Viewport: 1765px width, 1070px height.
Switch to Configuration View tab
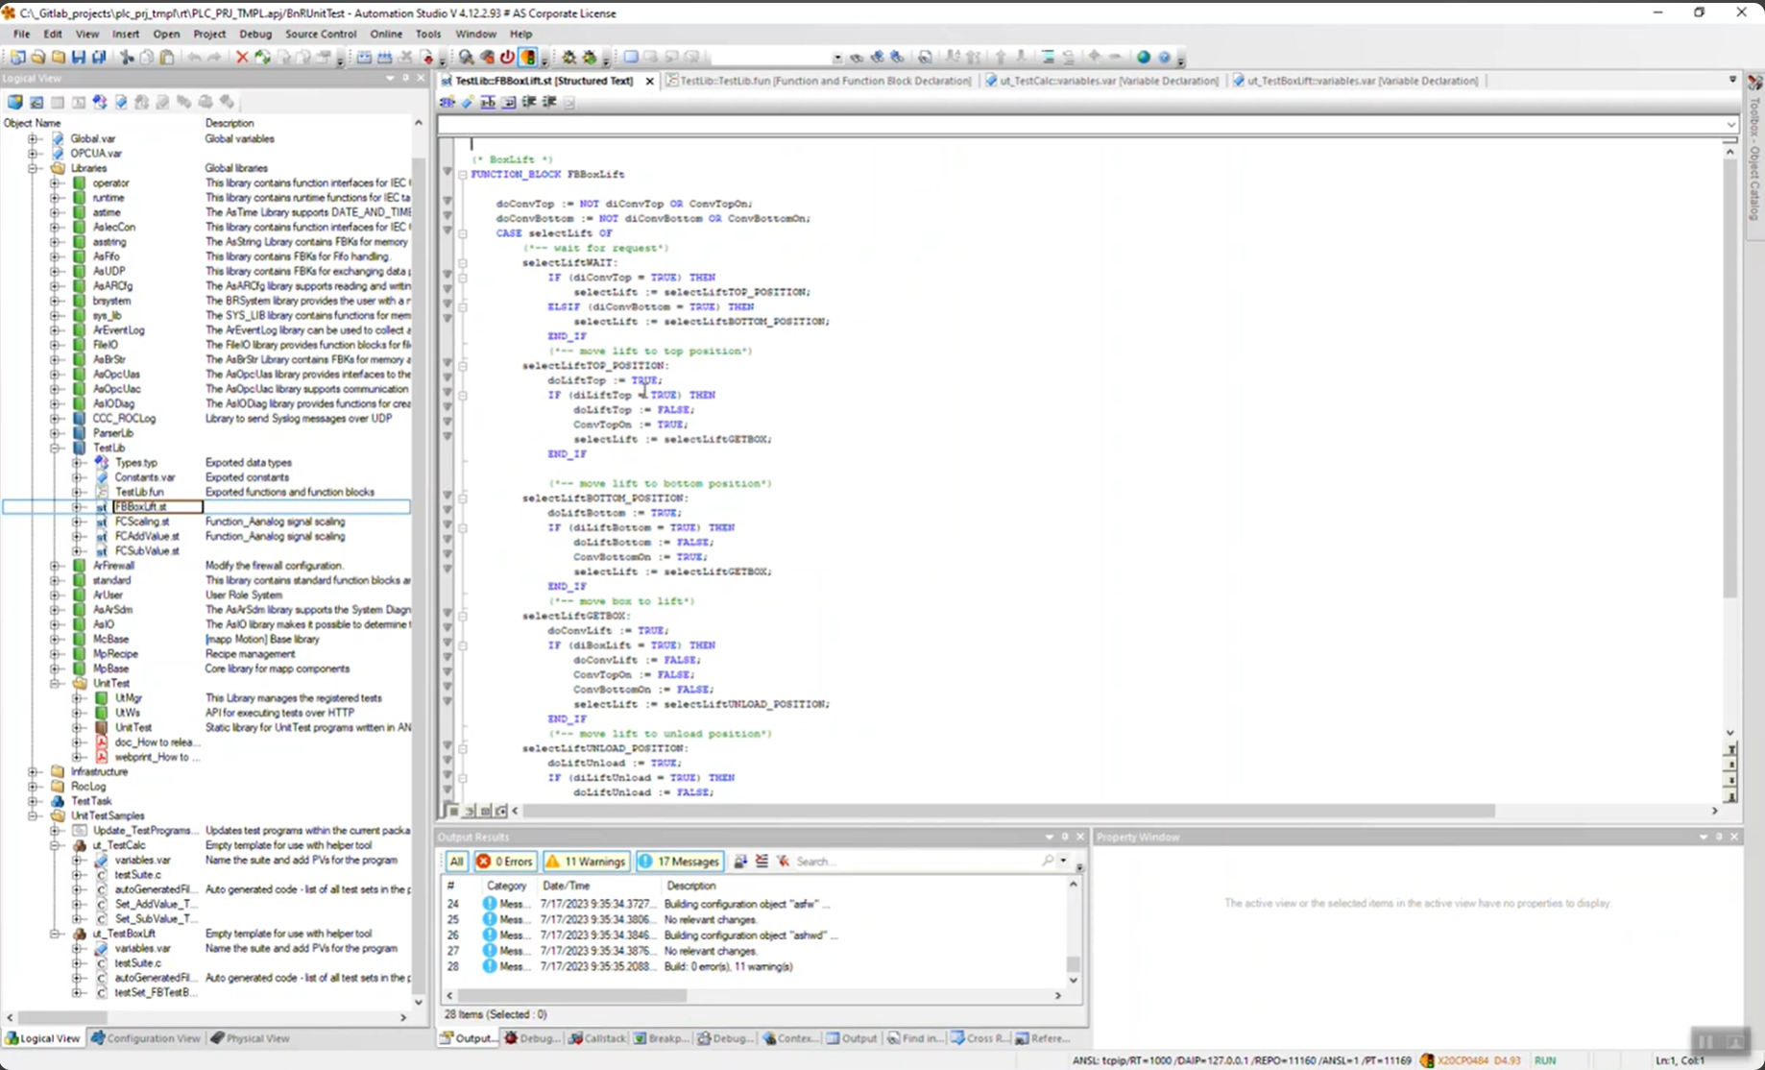[145, 1038]
